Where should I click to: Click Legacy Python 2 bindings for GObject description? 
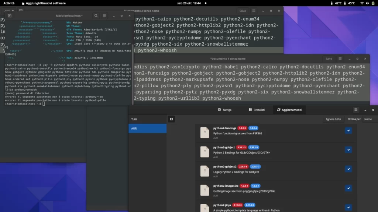point(236,172)
